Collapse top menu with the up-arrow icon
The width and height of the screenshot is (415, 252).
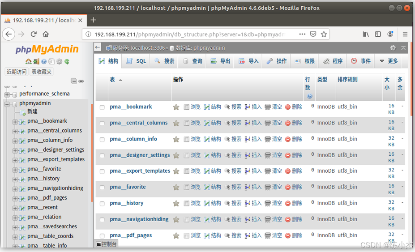click(403, 48)
